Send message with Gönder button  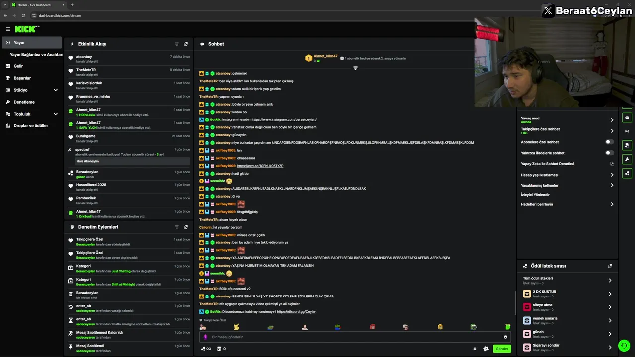pyautogui.click(x=502, y=349)
